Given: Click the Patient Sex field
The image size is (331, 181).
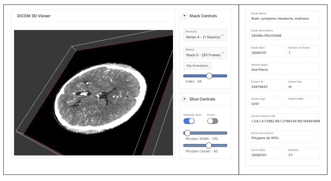Looking at the screenshot, I should 303,85.
